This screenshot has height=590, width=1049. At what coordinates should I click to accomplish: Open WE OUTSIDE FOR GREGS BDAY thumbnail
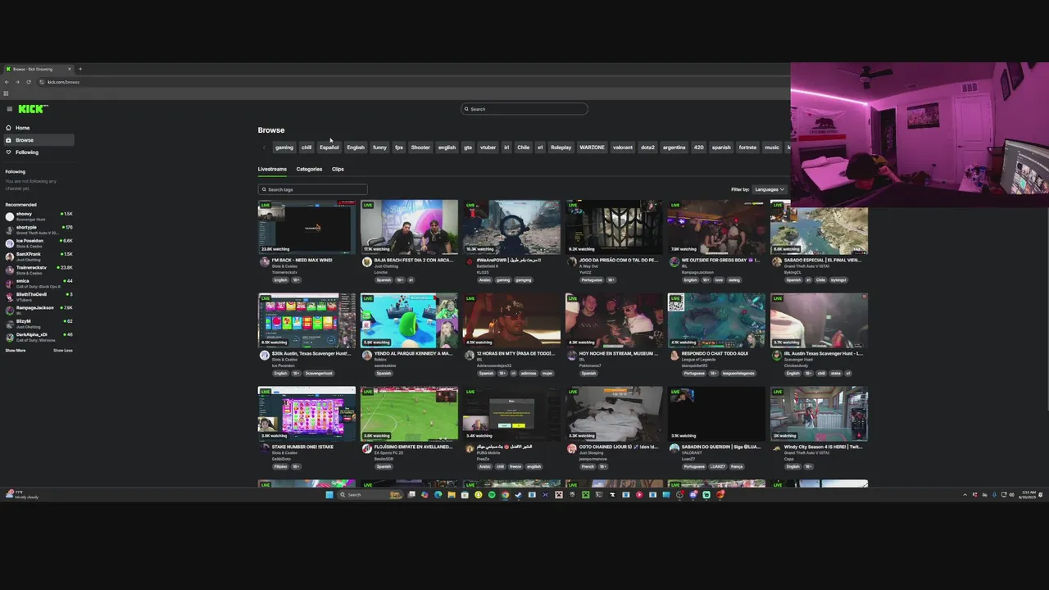tap(716, 227)
